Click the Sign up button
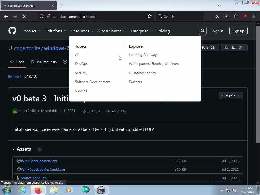 (238, 31)
